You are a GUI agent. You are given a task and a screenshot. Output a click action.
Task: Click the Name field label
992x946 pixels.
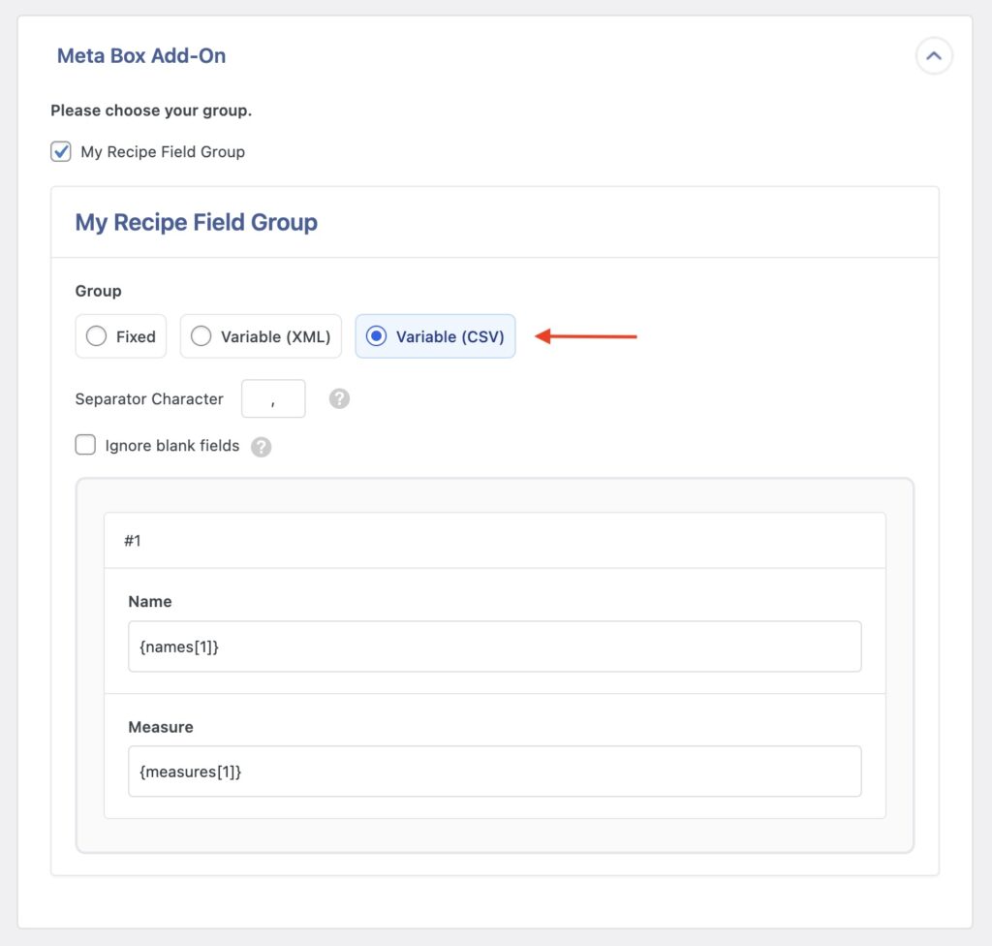coord(150,601)
